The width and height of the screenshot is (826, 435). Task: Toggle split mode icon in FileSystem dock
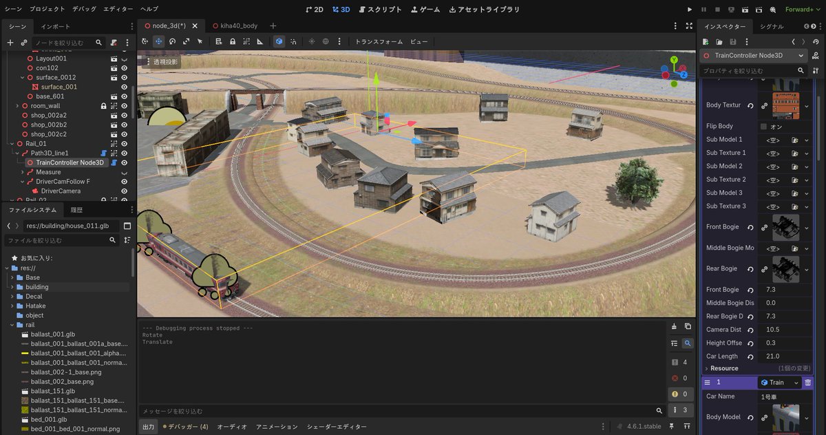tap(127, 226)
